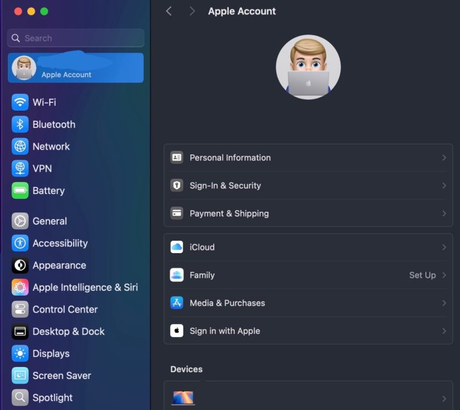
Task: Click the green Battery icon
Action: pyautogui.click(x=20, y=191)
